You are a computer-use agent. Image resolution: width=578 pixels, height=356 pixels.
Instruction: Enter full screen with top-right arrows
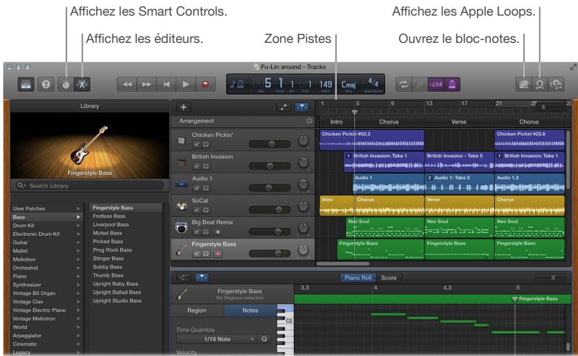click(x=573, y=67)
